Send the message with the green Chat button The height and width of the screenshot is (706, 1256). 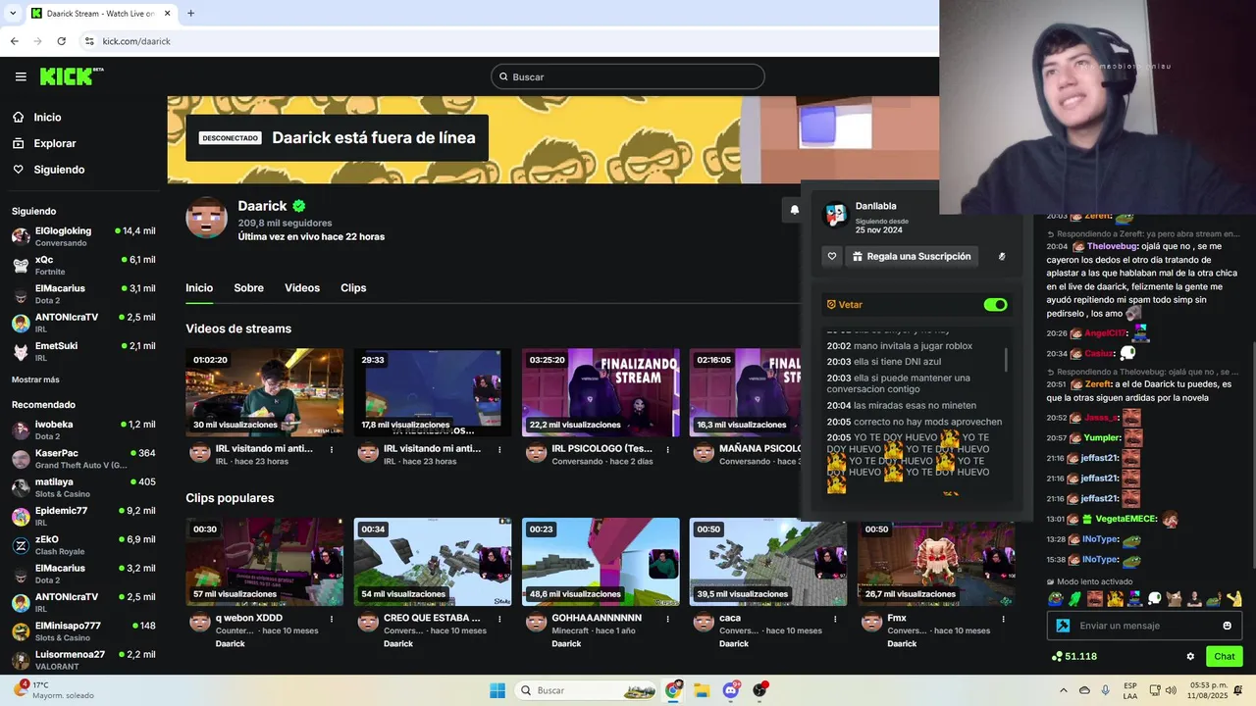click(1225, 656)
